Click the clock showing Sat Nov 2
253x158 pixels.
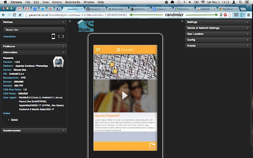[218, 2]
